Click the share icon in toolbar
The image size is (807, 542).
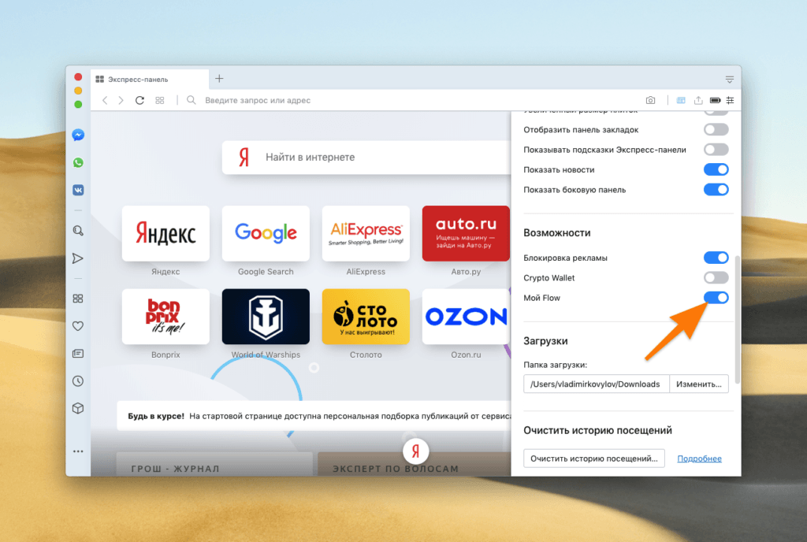(698, 100)
